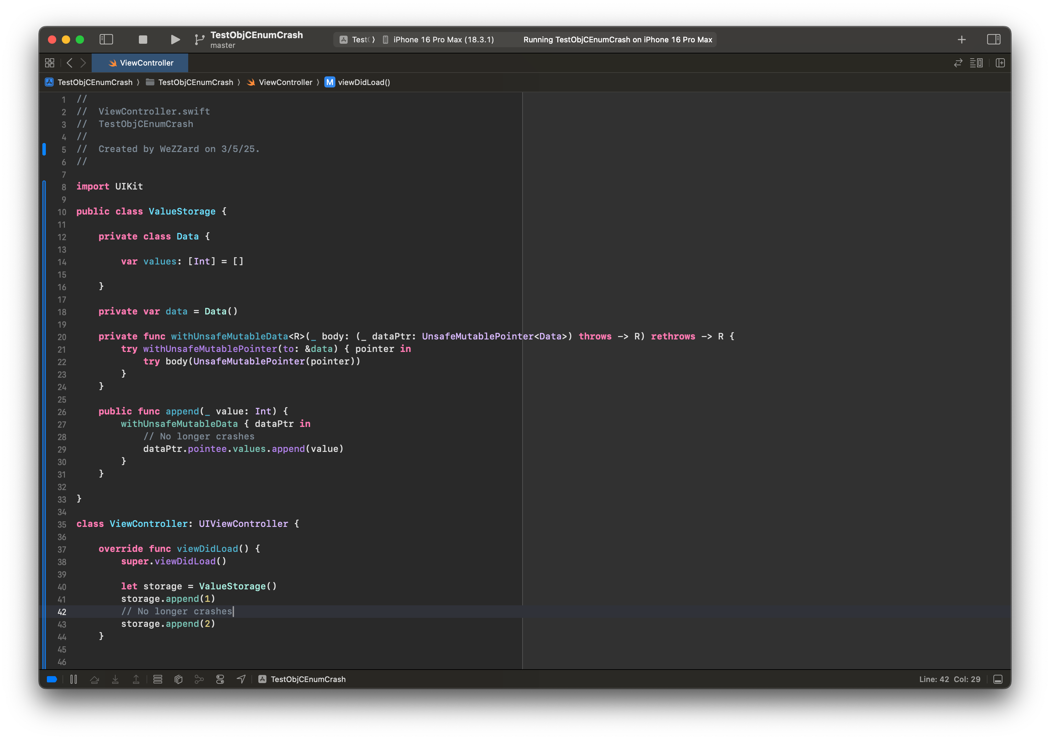This screenshot has width=1050, height=740.
Task: Open the master branch selector
Action: coord(223,45)
